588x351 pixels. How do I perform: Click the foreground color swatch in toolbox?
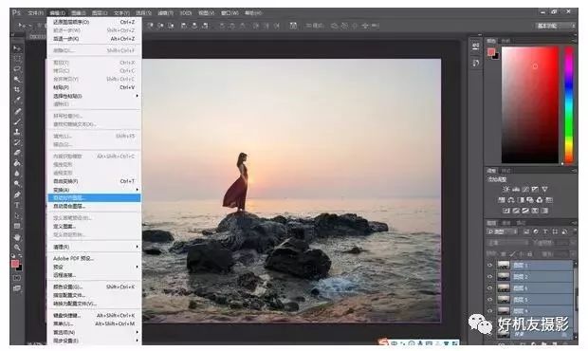click(15, 264)
